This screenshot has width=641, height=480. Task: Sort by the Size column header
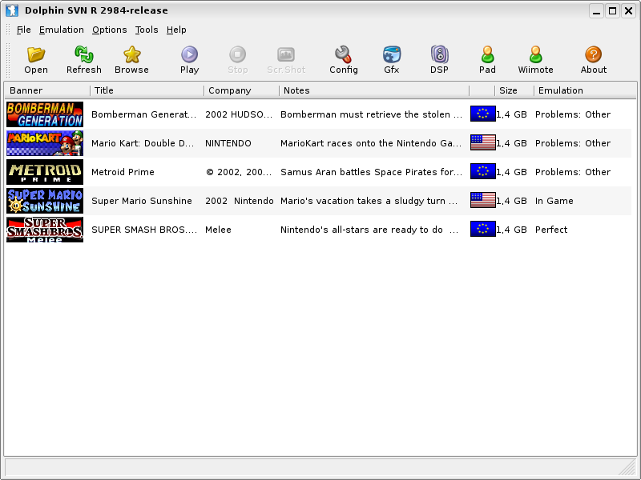coord(514,90)
